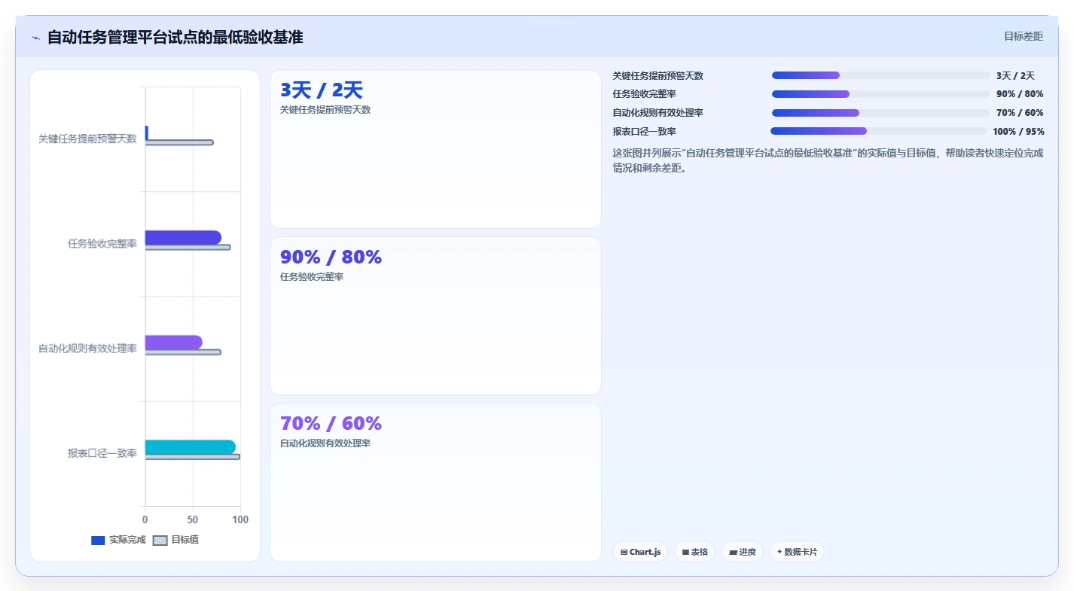Click the cyan 报表口径一致率 actual chart bar
Viewport: 1074px width, 591px height.
coord(191,447)
